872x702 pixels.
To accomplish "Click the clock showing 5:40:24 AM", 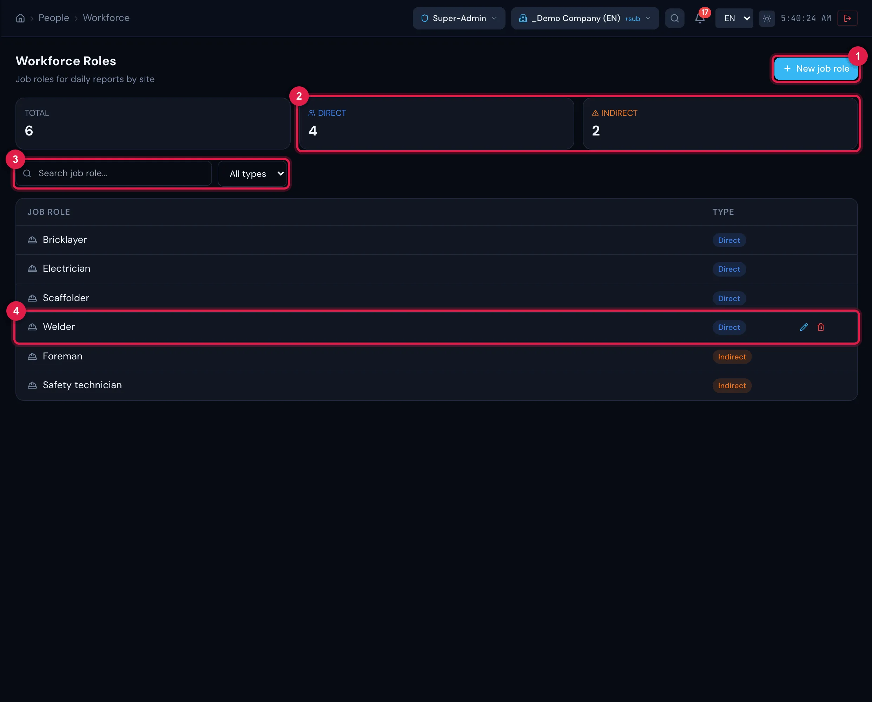I will (x=806, y=18).
